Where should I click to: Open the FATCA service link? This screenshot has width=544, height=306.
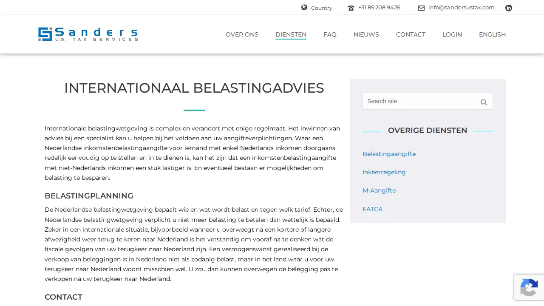tap(372, 209)
